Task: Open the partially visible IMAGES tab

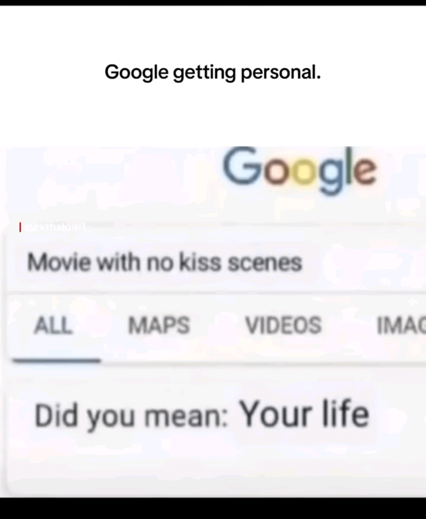Action: coord(401,326)
